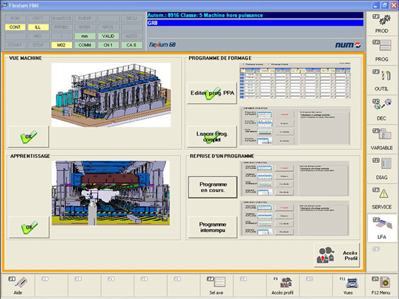This screenshot has height=299, width=399.
Task: Click the Accès Profil button with people icon
Action: [337, 256]
